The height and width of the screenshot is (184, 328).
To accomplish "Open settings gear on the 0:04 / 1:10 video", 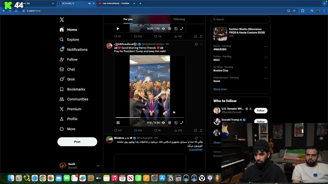I will pos(170,29).
